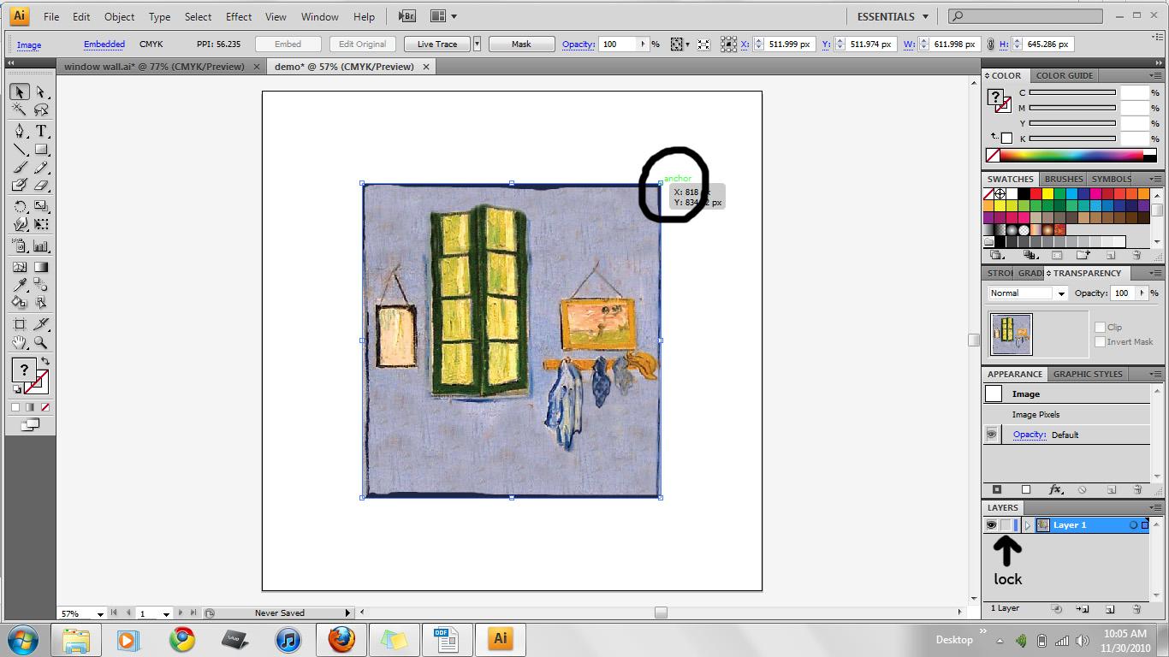Expand Layer 1 disclosure triangle
Screen dimensions: 1169x657
tap(1028, 525)
